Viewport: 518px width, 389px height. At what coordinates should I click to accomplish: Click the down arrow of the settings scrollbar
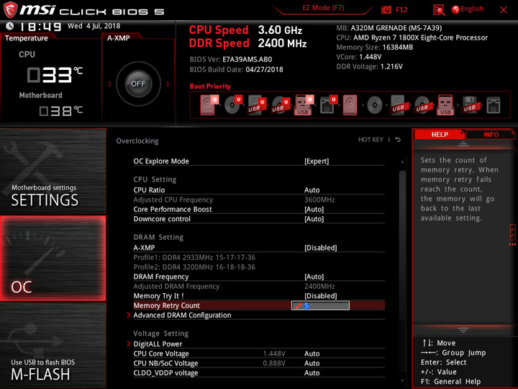tap(402, 381)
